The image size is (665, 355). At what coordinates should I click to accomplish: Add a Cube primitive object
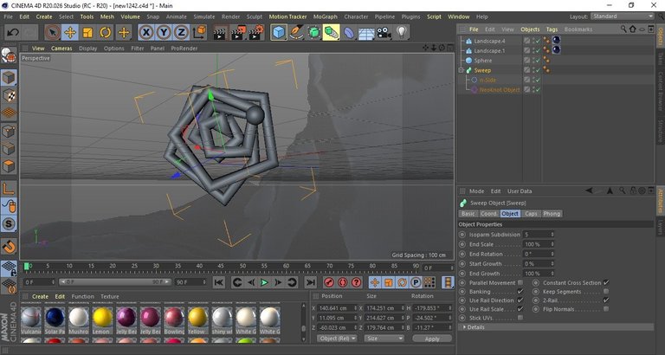279,32
